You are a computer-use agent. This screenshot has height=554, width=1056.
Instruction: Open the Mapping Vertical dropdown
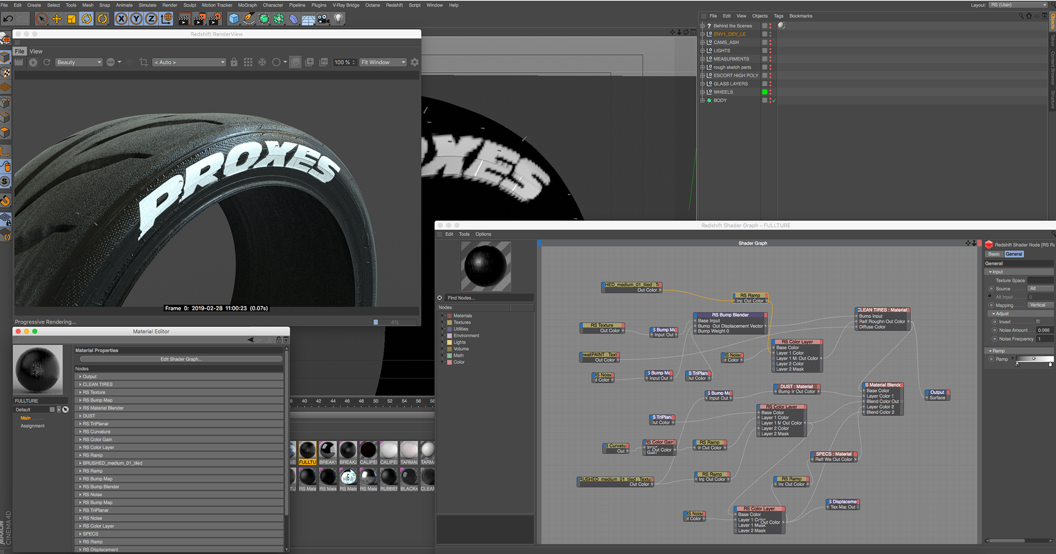[1041, 306]
